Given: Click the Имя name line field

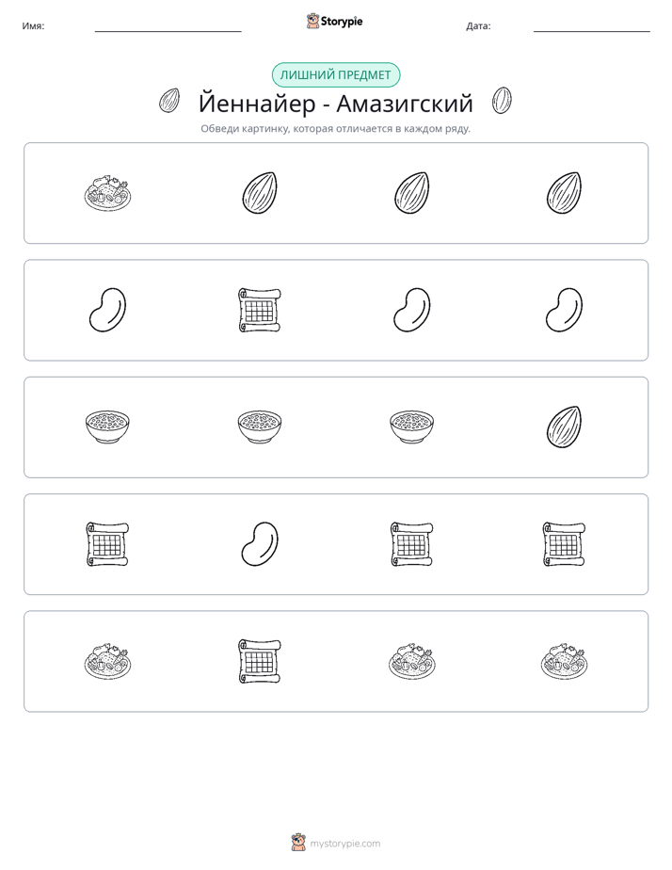Looking at the screenshot, I should pyautogui.click(x=168, y=26).
